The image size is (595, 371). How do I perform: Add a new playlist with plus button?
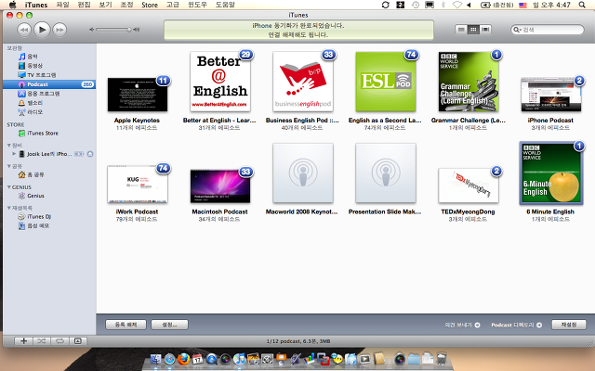(23, 341)
